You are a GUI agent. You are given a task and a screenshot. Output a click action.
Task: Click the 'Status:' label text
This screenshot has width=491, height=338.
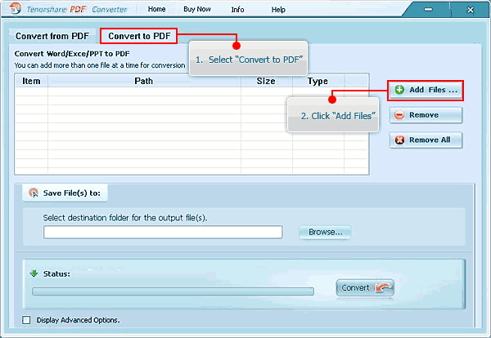56,274
